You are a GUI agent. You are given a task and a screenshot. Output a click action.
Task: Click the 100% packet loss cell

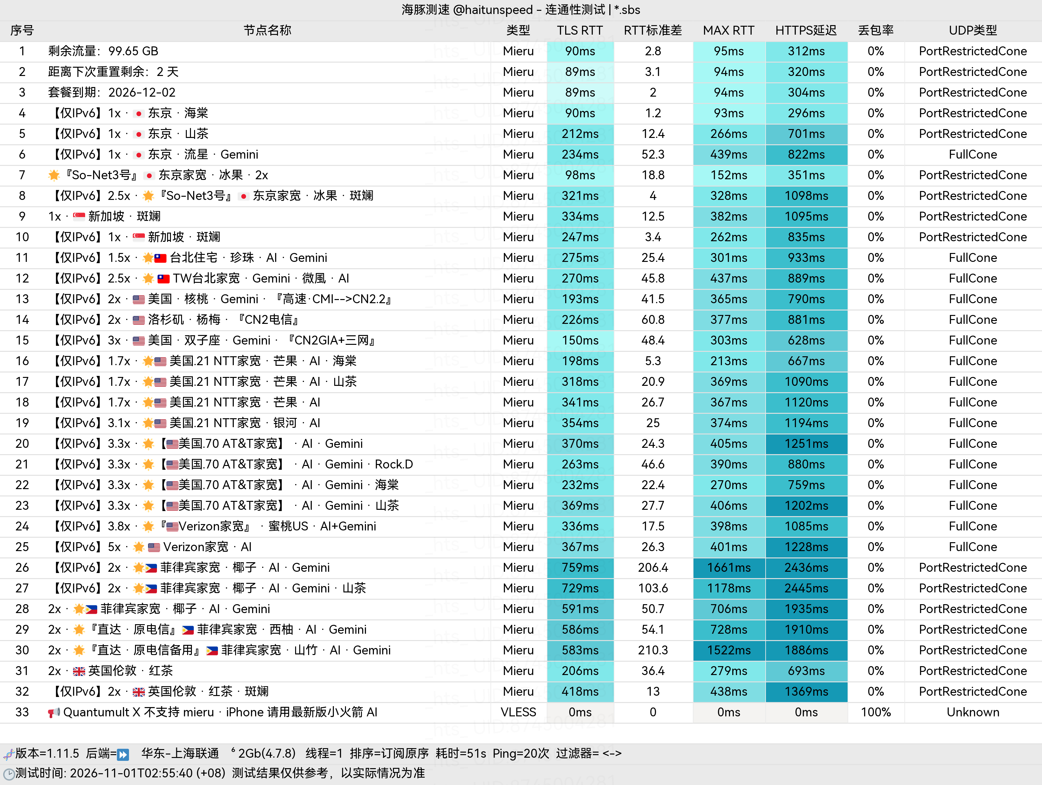(x=876, y=713)
